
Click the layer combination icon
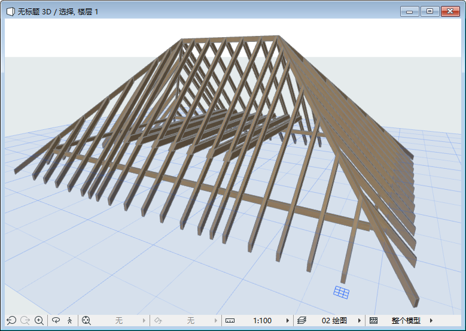tap(301, 321)
